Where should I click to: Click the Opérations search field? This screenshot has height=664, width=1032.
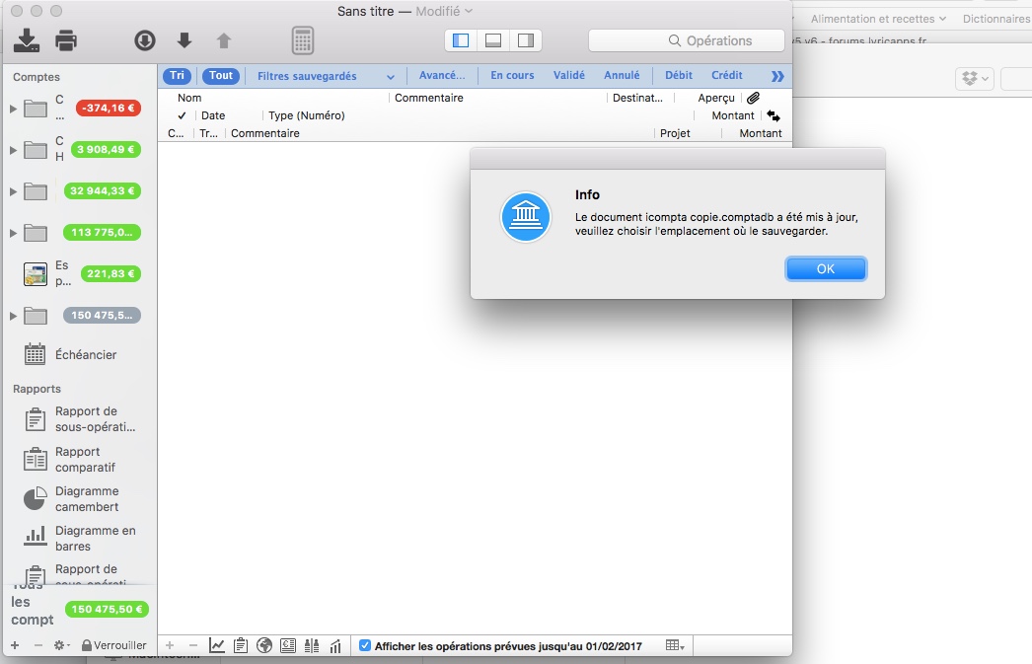pos(687,40)
